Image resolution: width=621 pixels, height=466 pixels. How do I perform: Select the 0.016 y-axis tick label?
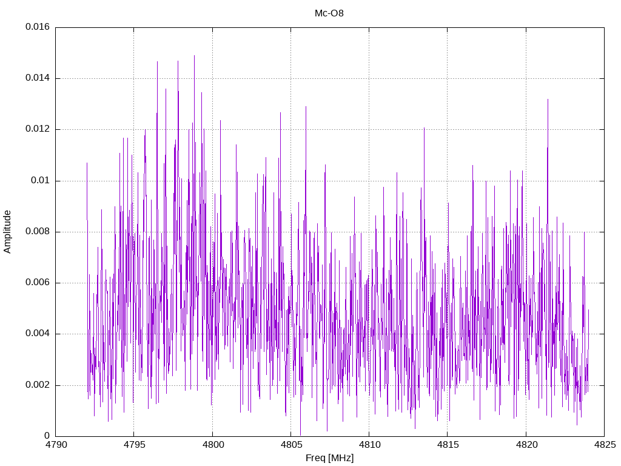tap(38, 27)
